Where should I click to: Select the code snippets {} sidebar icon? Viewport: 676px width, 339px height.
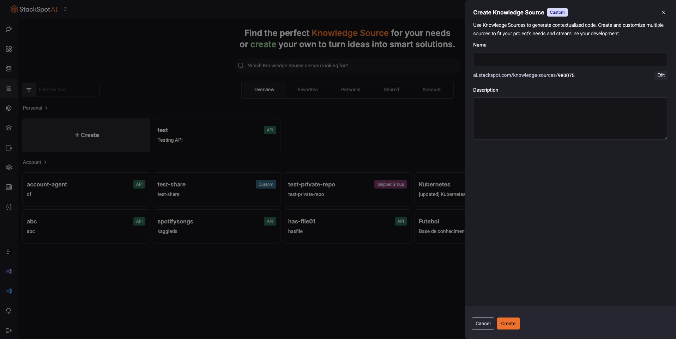(8, 207)
